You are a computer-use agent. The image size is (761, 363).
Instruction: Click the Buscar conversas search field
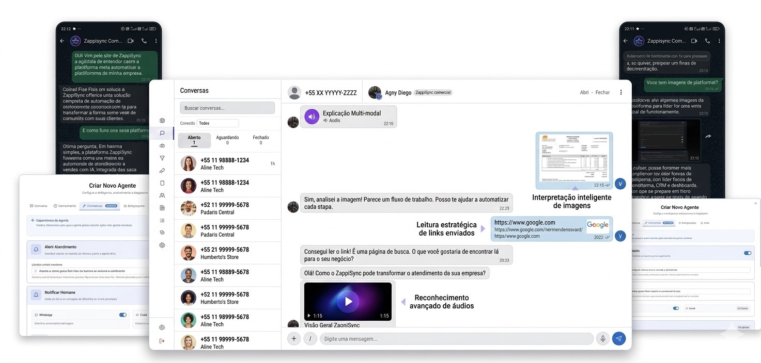pyautogui.click(x=227, y=107)
